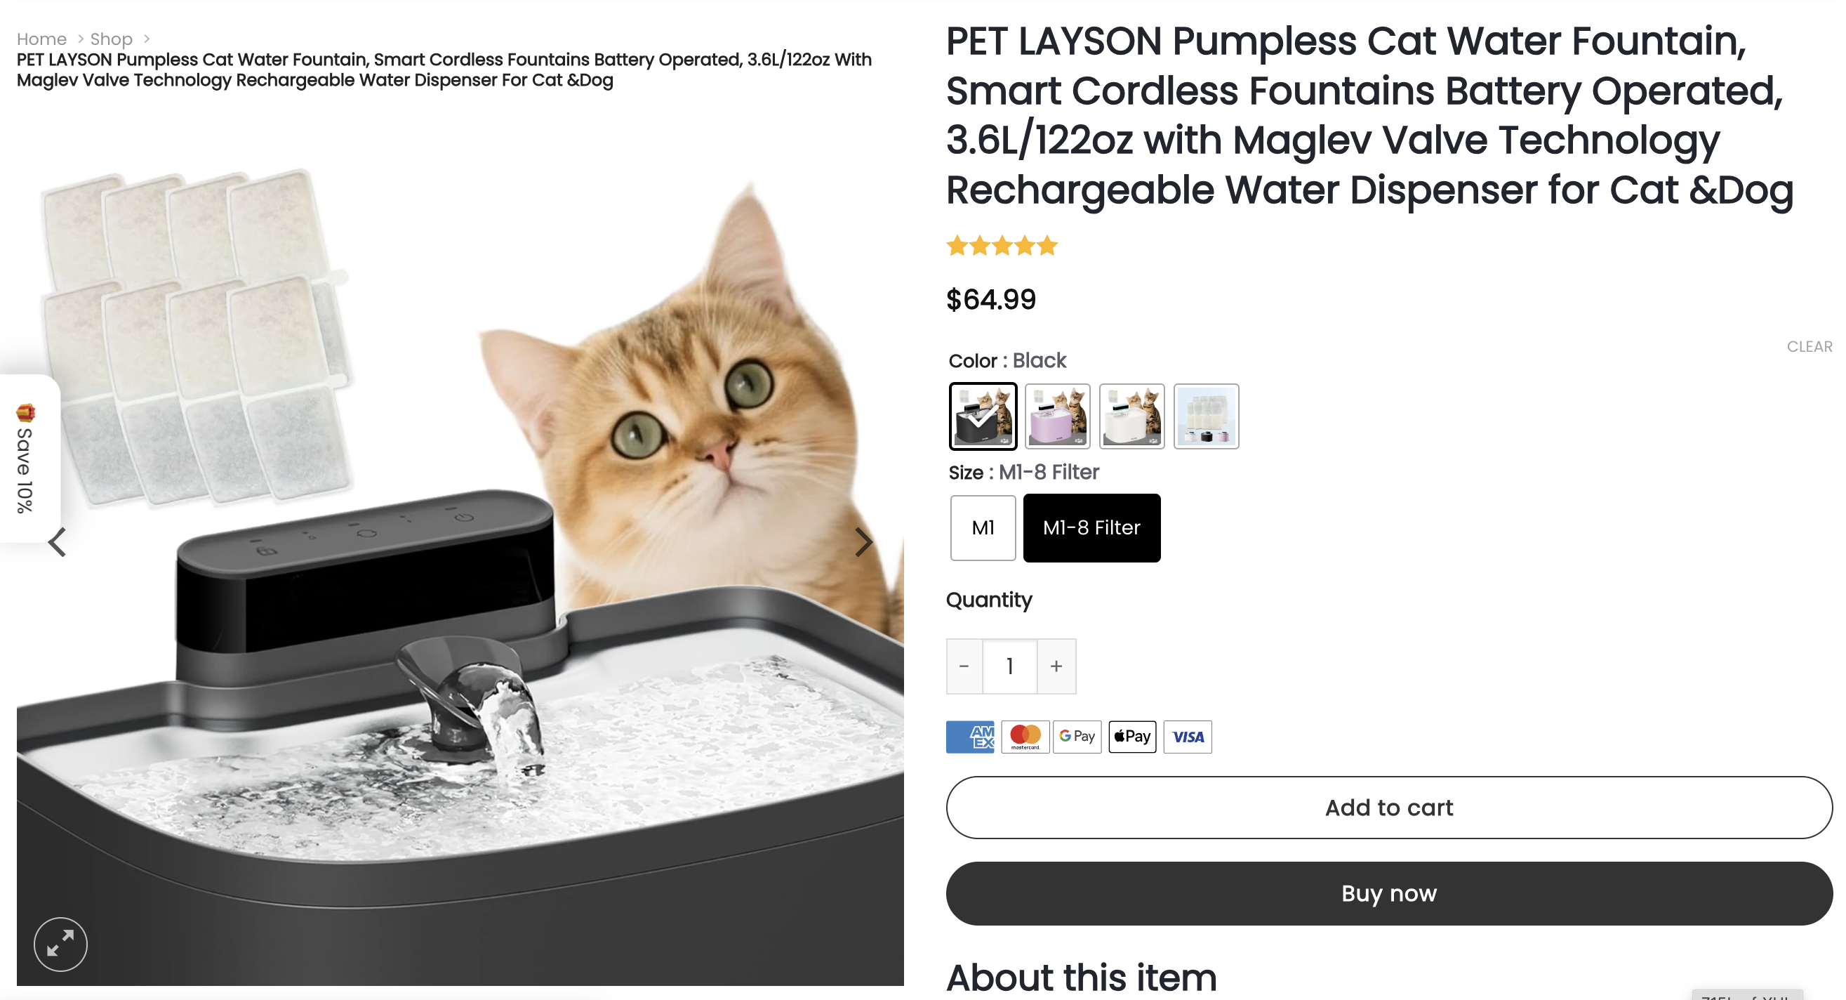Open the Save 10% side tab
The height and width of the screenshot is (1000, 1846).
click(x=25, y=459)
